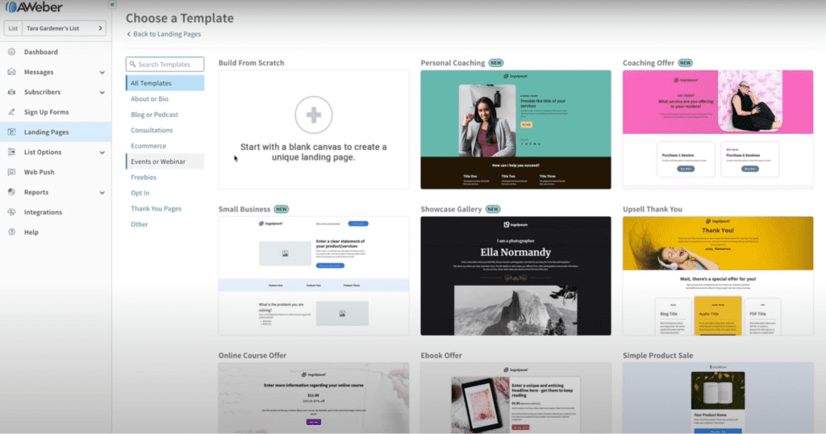Click the Choose a Template heading
Image resolution: width=826 pixels, height=434 pixels.
click(180, 18)
